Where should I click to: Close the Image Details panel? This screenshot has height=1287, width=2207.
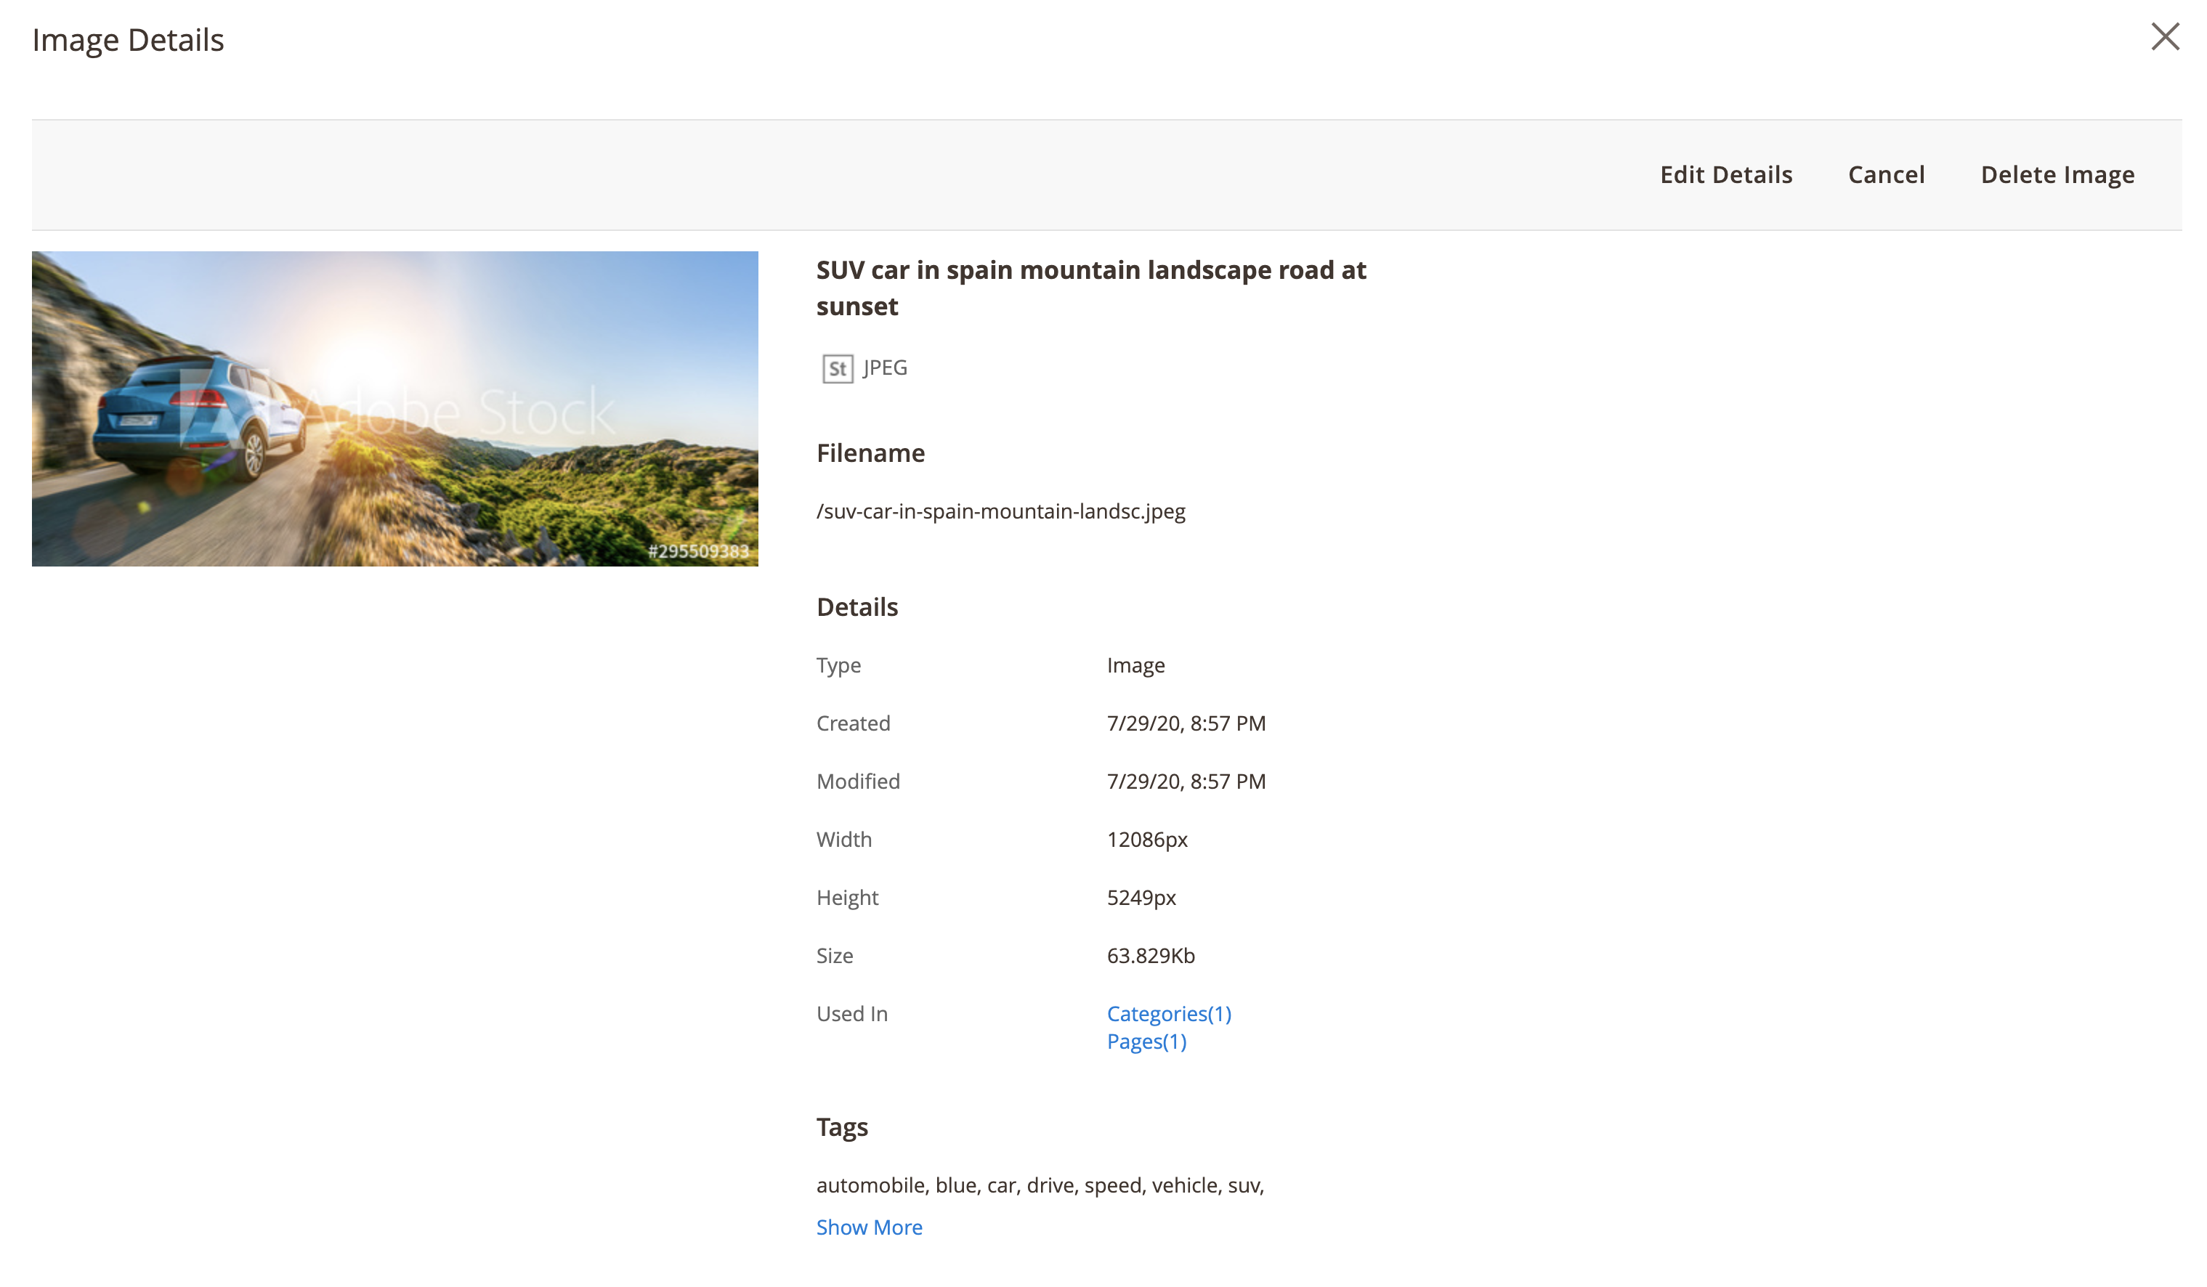(2165, 37)
